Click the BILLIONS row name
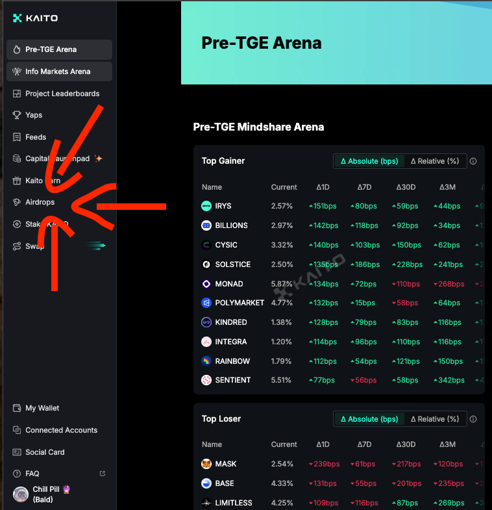 point(231,225)
